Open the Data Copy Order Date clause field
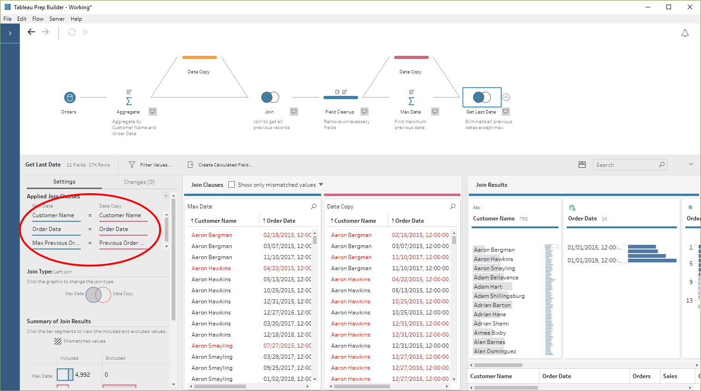 tap(123, 230)
